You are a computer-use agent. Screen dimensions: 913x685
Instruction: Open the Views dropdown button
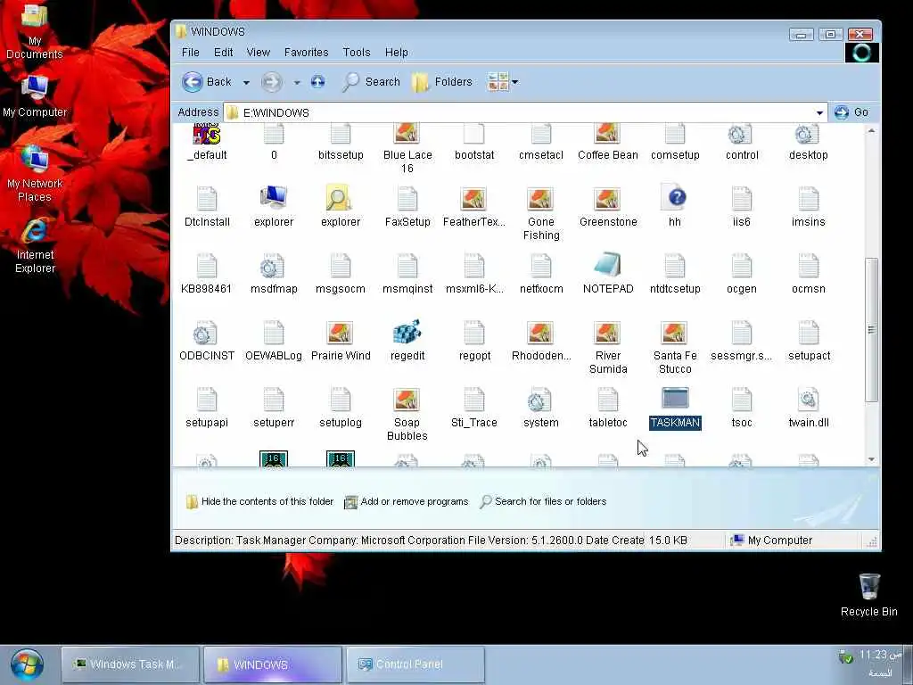click(x=503, y=81)
